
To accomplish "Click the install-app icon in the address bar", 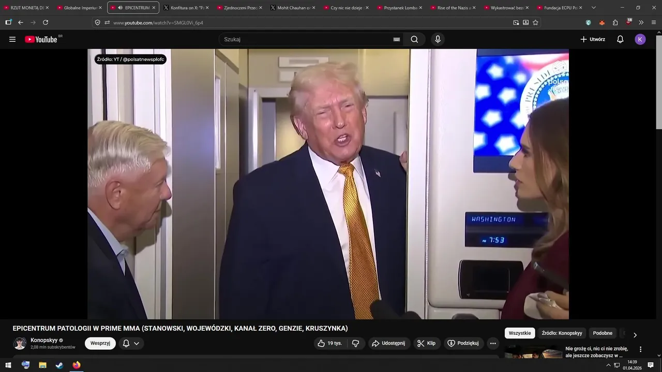I will 525,22.
